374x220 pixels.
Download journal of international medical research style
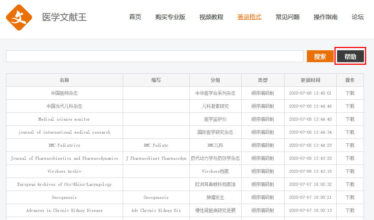tap(350, 132)
